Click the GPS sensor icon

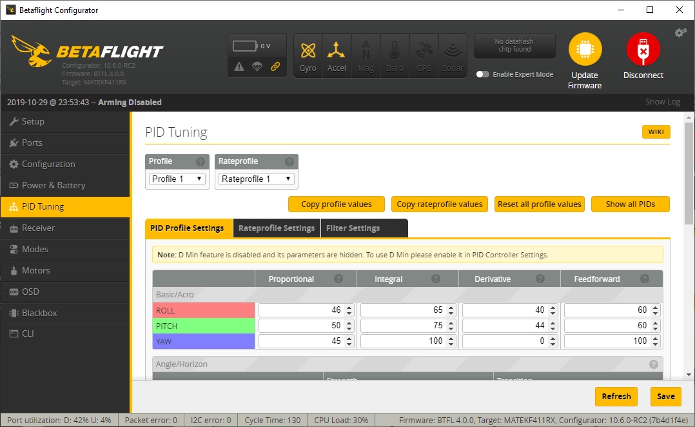point(424,56)
